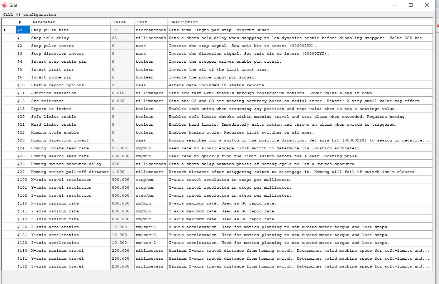Select the $1 row number cell
The image size is (439, 284).
[23, 38]
